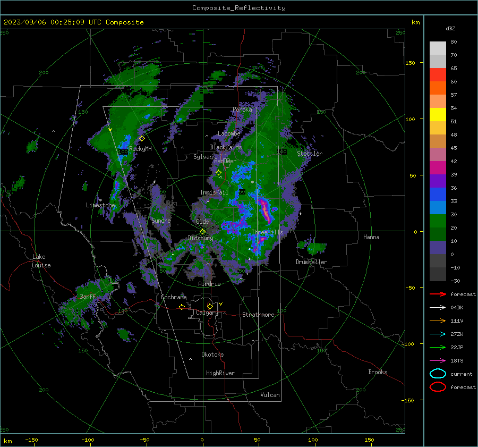Screen dimensions: 478x447
Task: Click the Sundre town label
Action: coord(161,220)
